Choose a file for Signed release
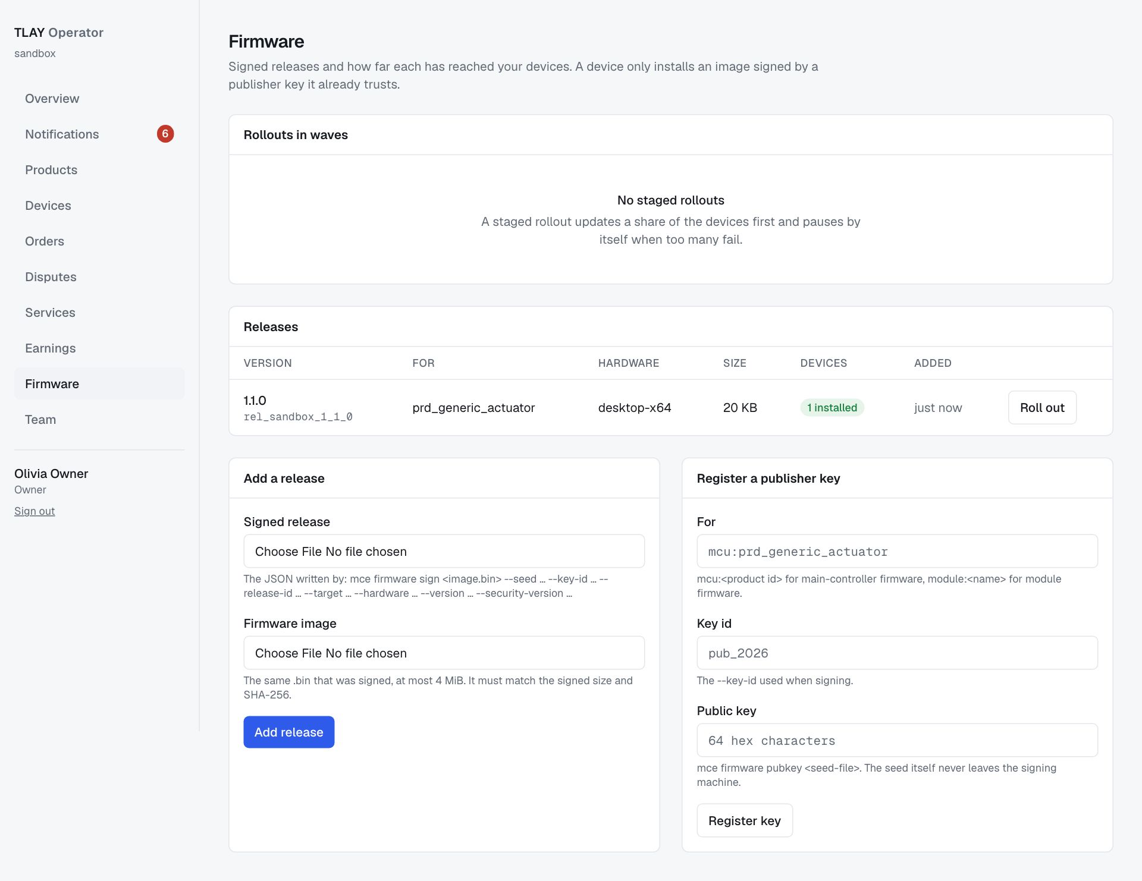 click(x=444, y=552)
